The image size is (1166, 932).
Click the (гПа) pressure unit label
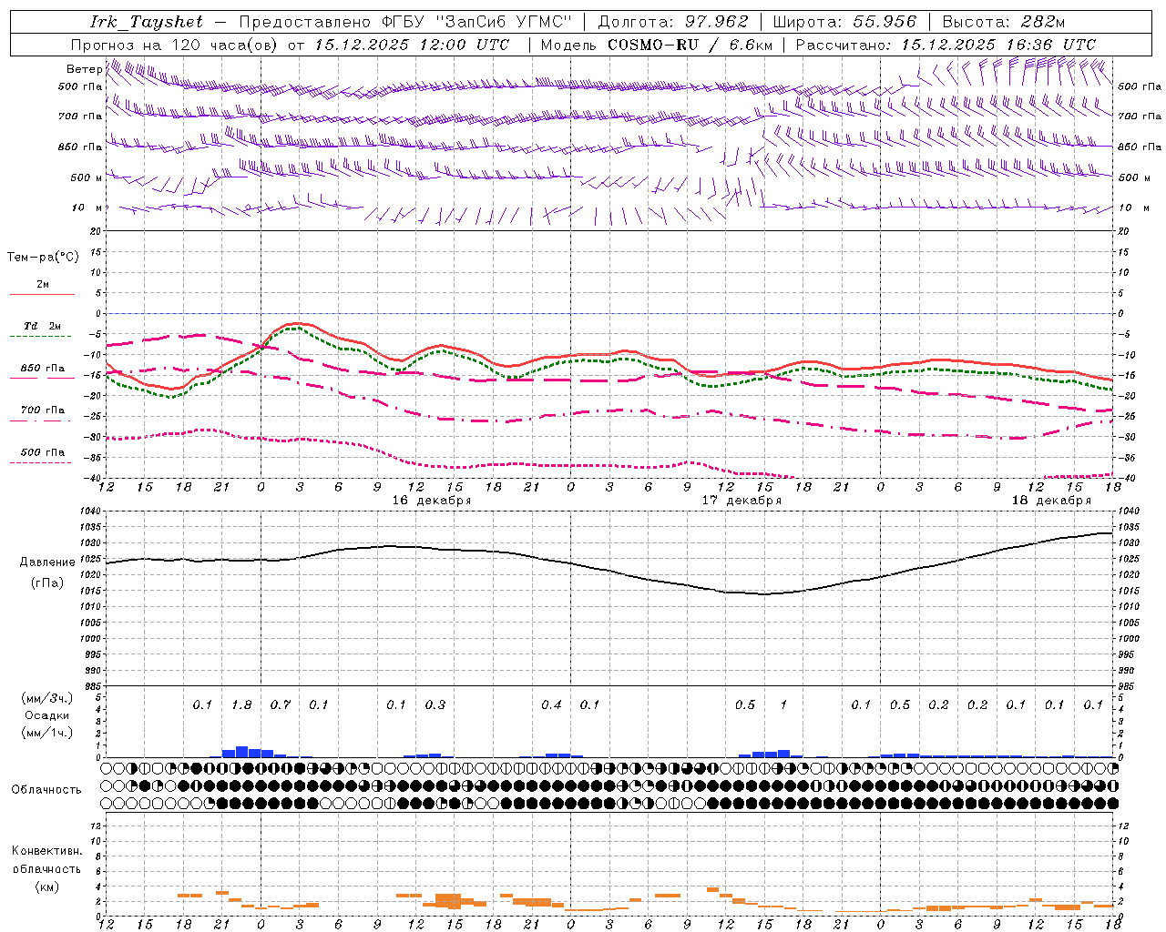pos(47,582)
